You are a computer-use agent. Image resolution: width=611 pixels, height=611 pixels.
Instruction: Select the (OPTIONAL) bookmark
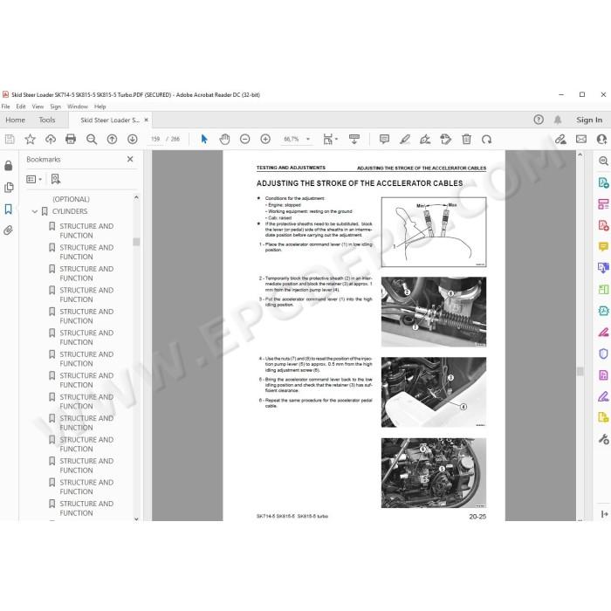(71, 199)
